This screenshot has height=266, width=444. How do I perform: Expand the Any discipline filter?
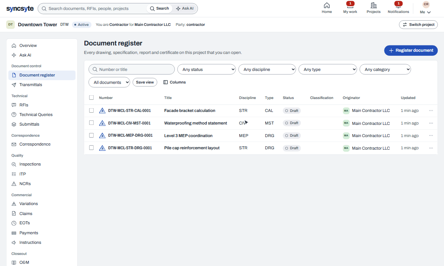point(267,69)
